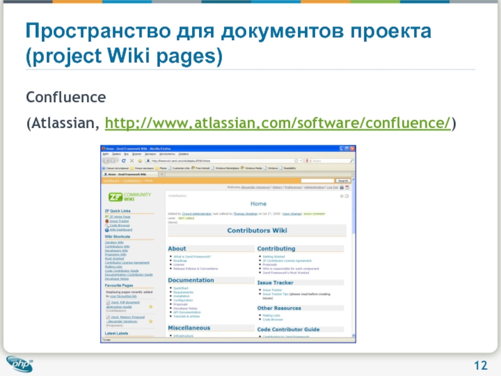Click the browser back arrow button
Viewport: 501px width, 376px height.
point(107,161)
